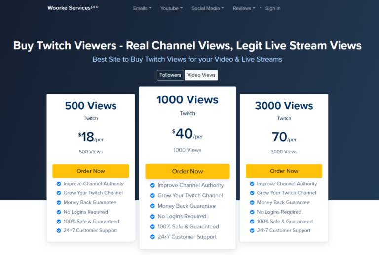Screen dimensions: 379x255
Task: Click checkmark icon beside Grow Your Twitch Channel in 3000 Views card
Action: point(252,193)
